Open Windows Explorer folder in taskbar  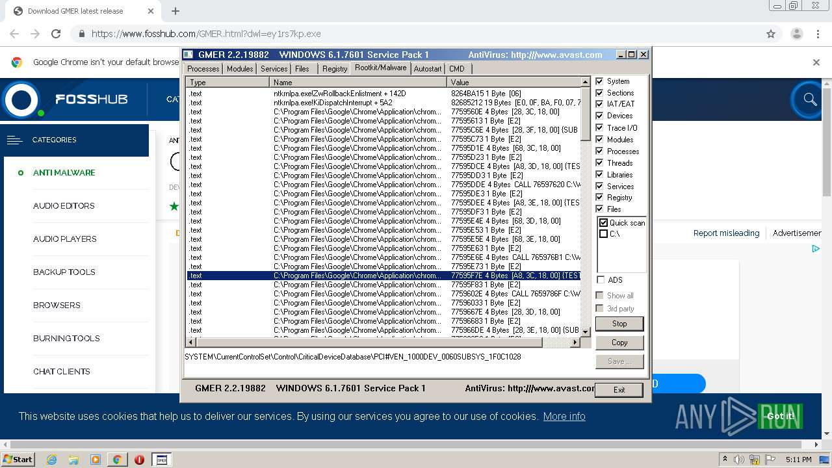tap(73, 460)
